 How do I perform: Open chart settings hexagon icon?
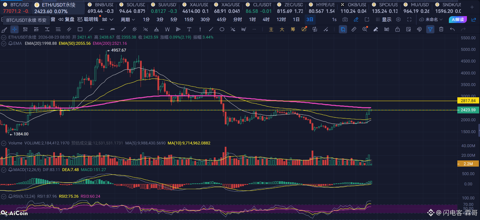pyautogui.click(x=398, y=19)
